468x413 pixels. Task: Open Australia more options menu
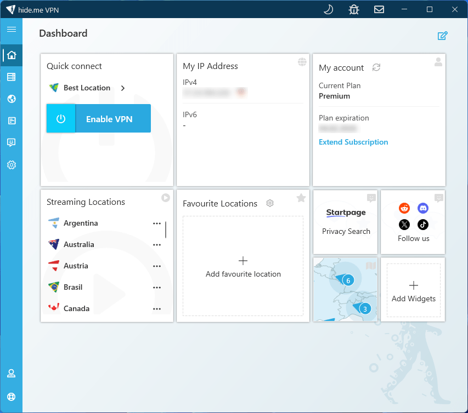157,245
